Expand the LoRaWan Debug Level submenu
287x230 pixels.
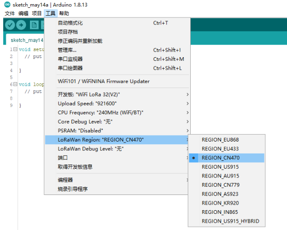117,149
